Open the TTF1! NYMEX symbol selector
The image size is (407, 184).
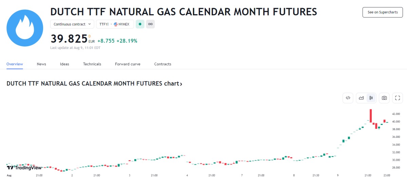tap(115, 24)
